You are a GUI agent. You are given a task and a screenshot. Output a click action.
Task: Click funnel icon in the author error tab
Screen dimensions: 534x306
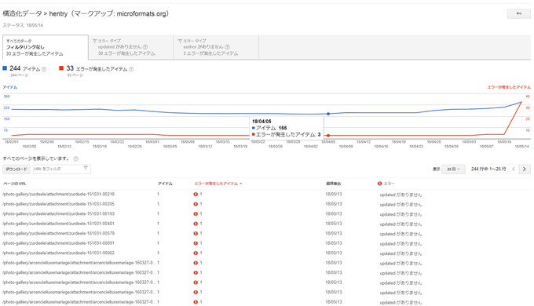pos(180,41)
